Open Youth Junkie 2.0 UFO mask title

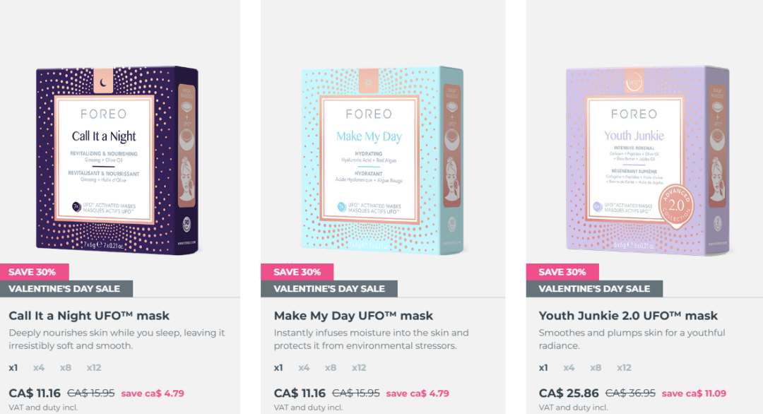click(x=628, y=316)
